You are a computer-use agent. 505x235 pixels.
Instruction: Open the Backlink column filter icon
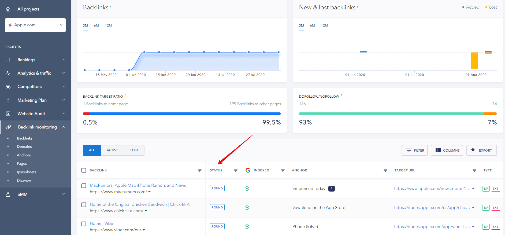pyautogui.click(x=200, y=170)
